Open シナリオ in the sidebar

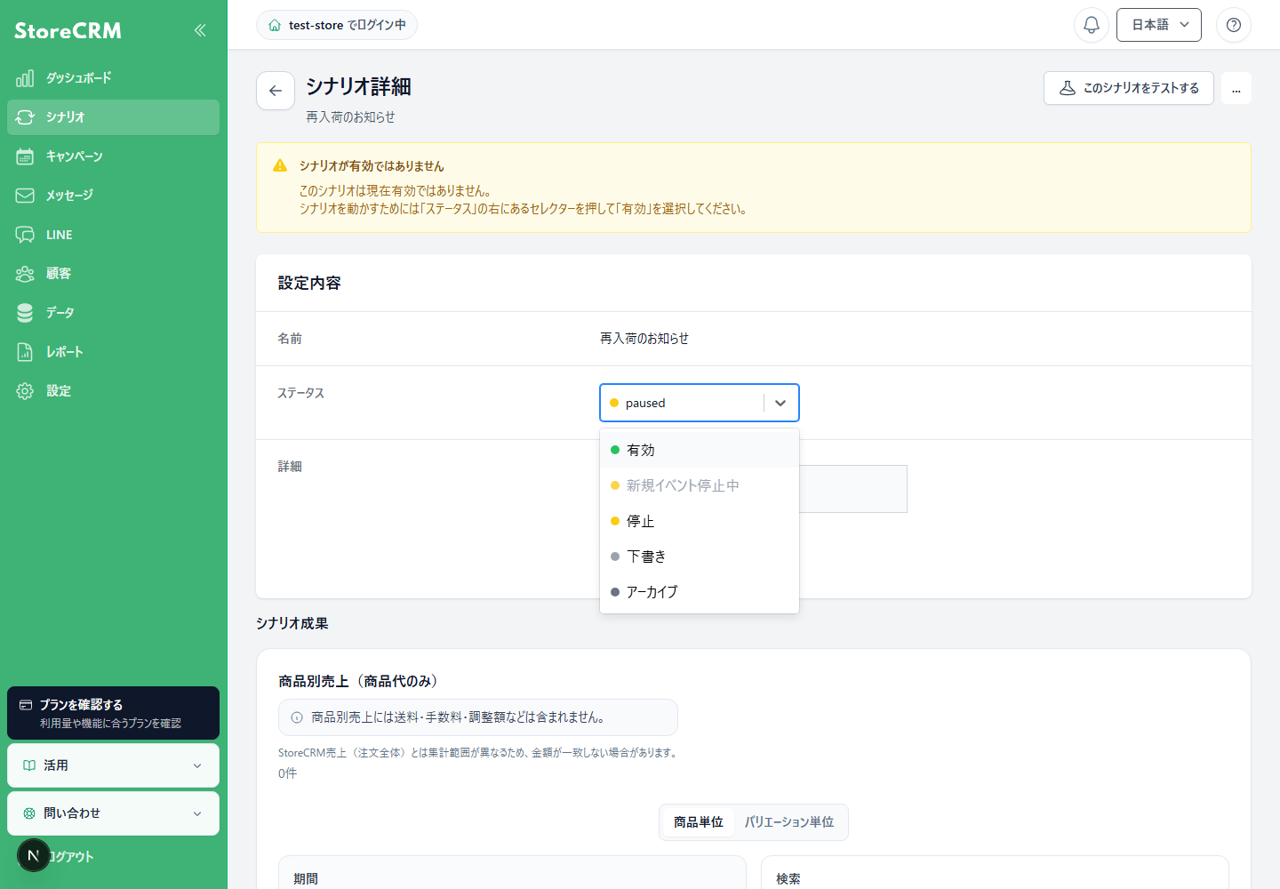[x=113, y=117]
